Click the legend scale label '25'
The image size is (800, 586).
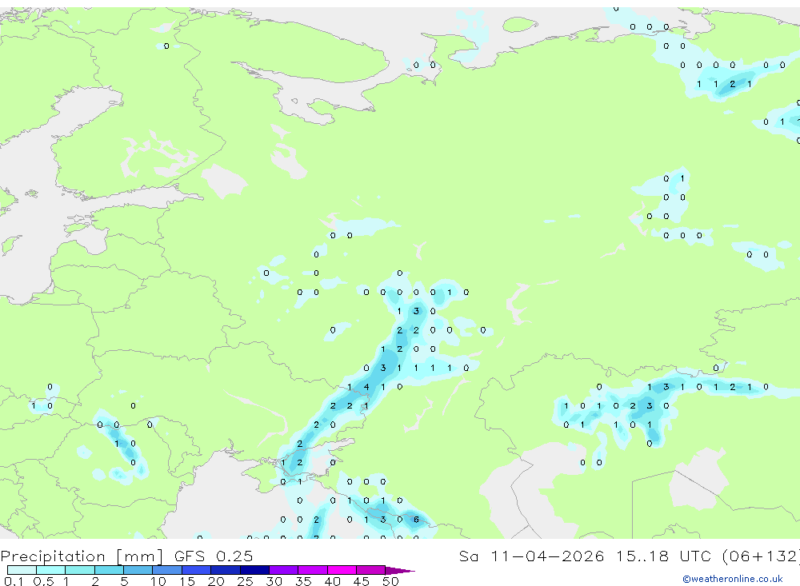[246, 581]
